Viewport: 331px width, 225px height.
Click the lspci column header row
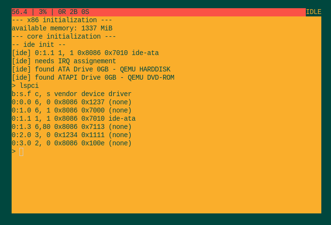[72, 94]
